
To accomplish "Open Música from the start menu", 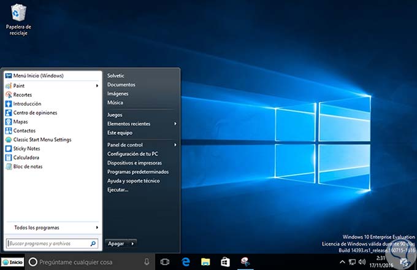I will (x=115, y=102).
